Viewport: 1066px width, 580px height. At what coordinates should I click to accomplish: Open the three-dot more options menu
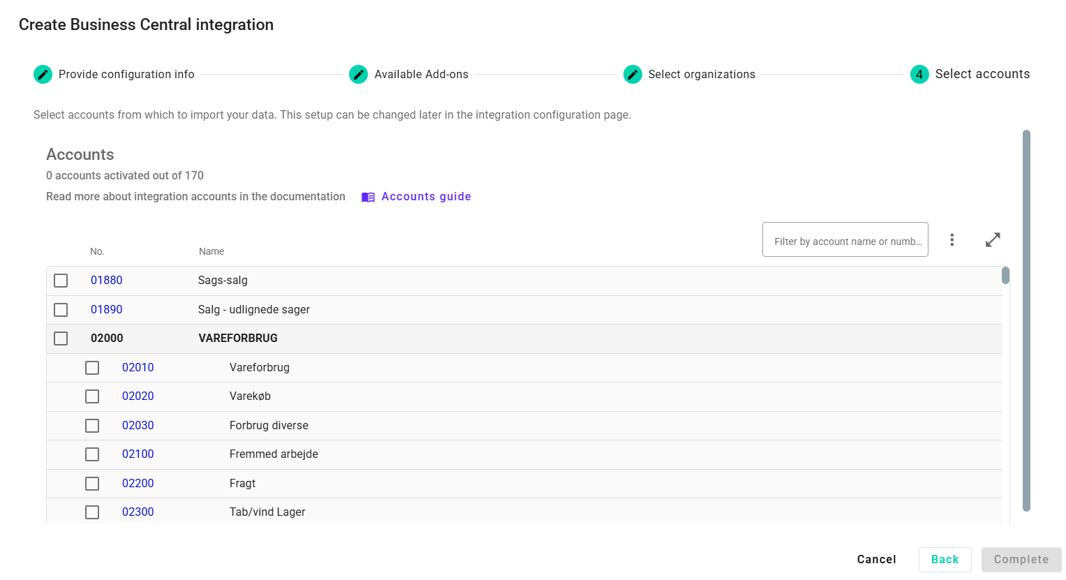coord(952,240)
